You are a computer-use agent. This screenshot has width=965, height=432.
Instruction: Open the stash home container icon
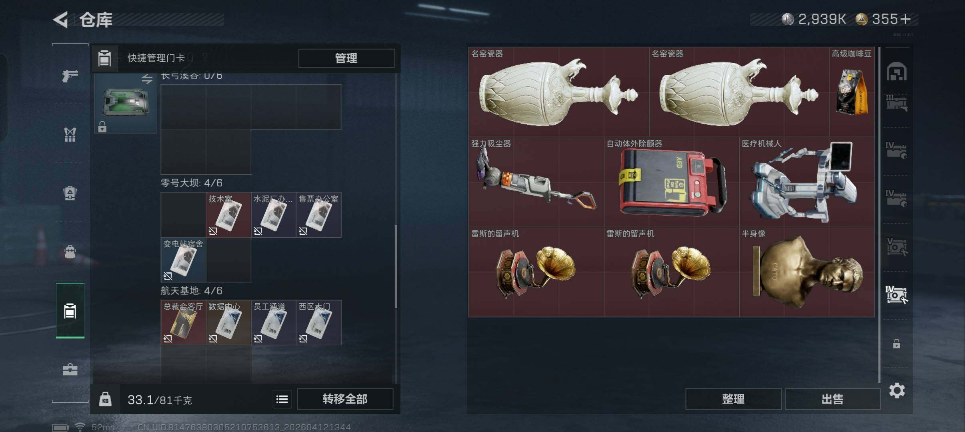click(x=897, y=72)
